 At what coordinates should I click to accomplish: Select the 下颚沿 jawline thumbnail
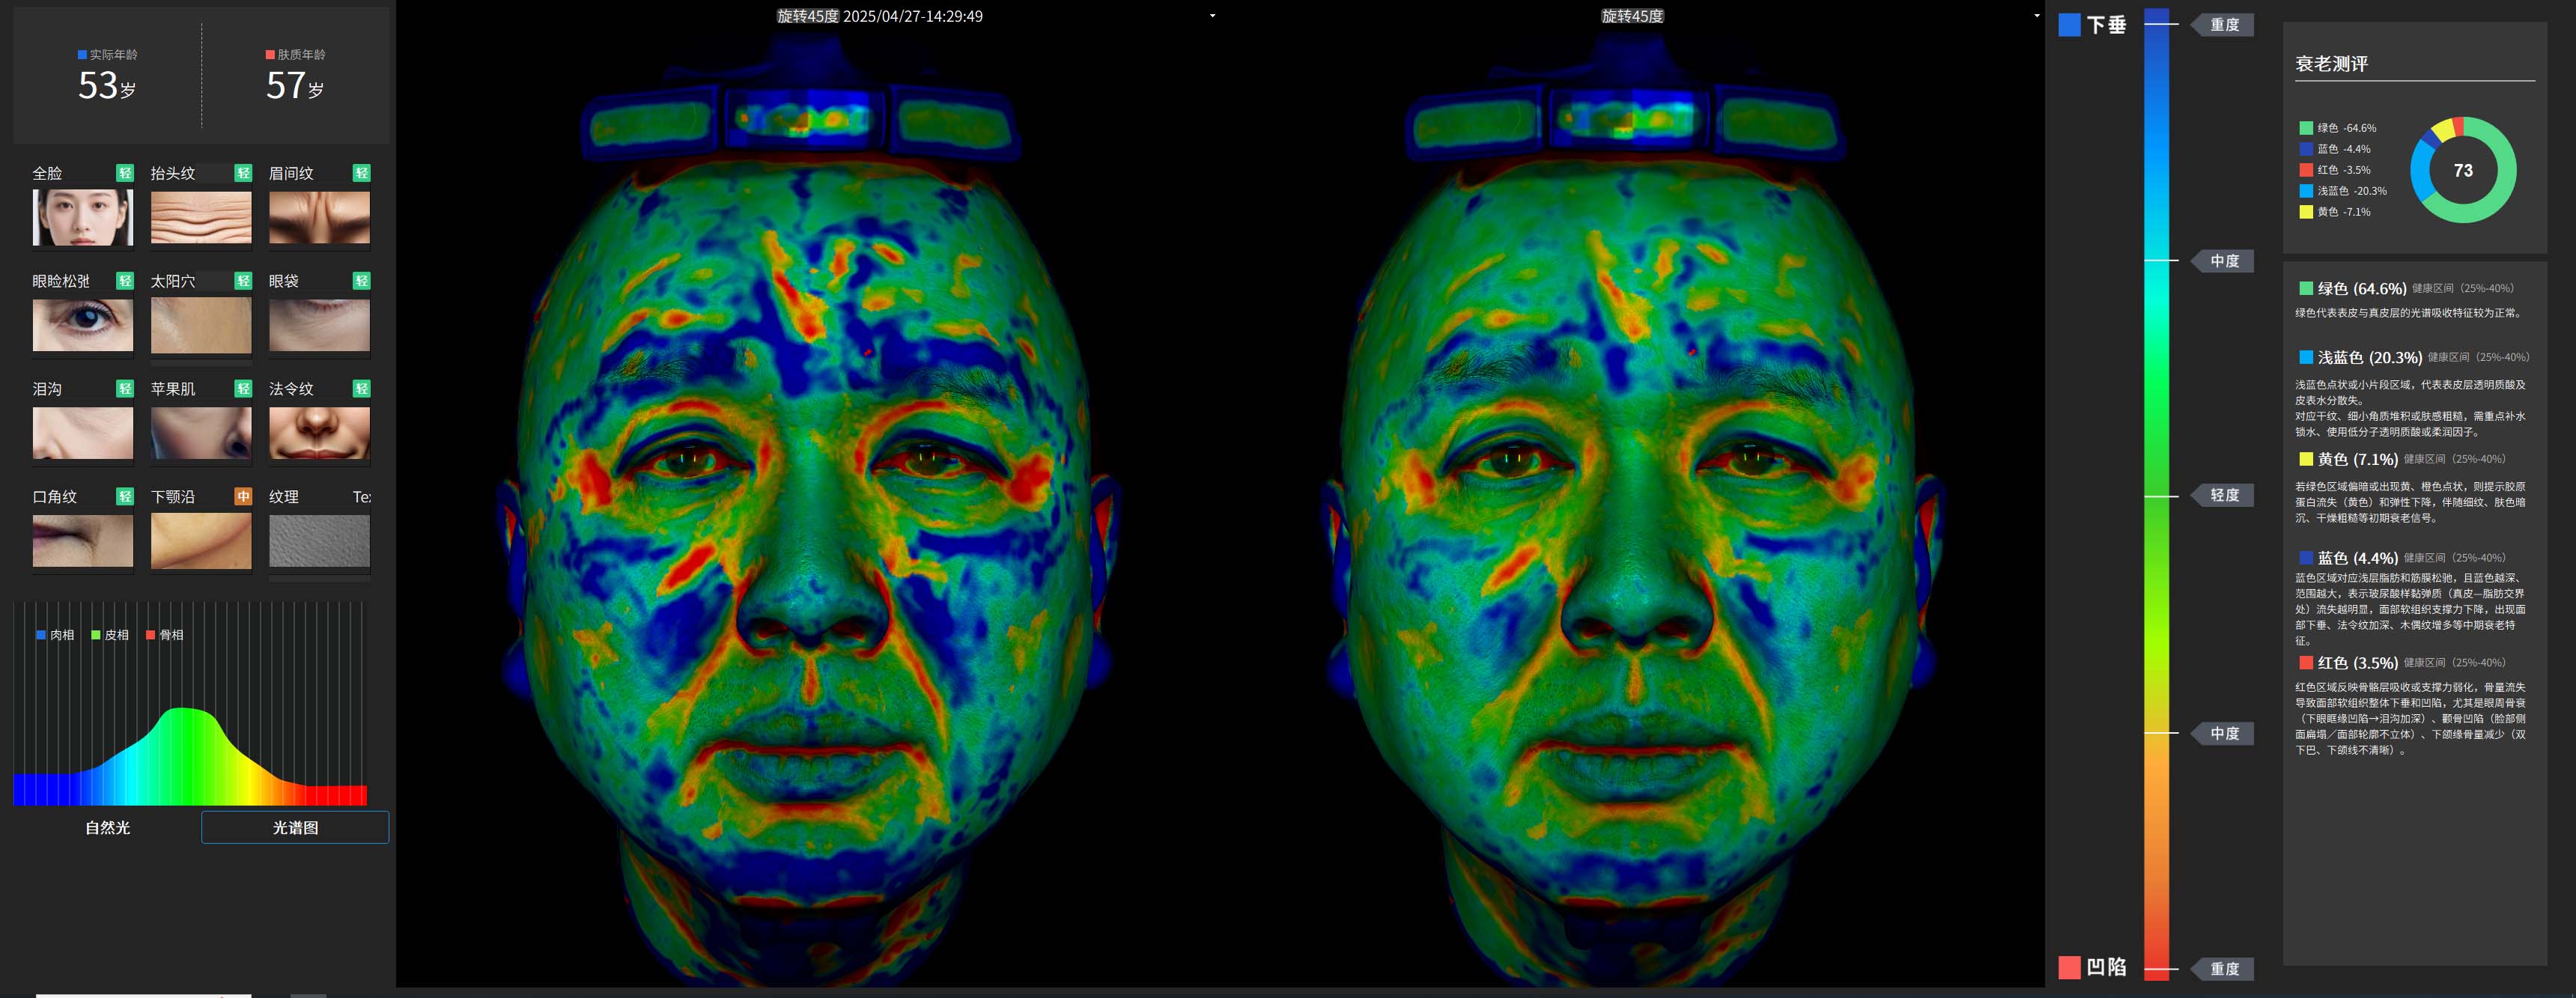[x=201, y=541]
